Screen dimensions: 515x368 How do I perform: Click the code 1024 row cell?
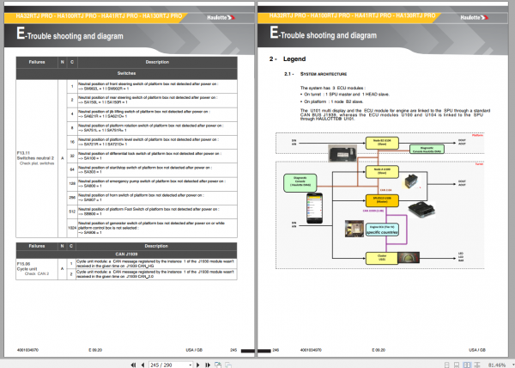point(72,228)
